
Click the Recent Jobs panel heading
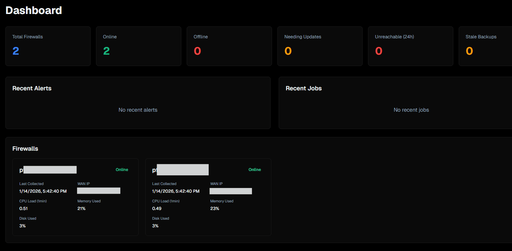coord(304,88)
